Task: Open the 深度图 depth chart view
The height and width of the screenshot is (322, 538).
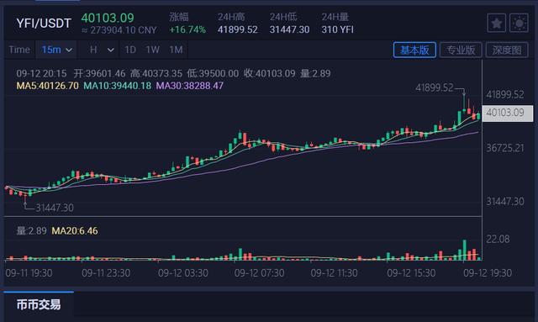Action: (x=507, y=50)
